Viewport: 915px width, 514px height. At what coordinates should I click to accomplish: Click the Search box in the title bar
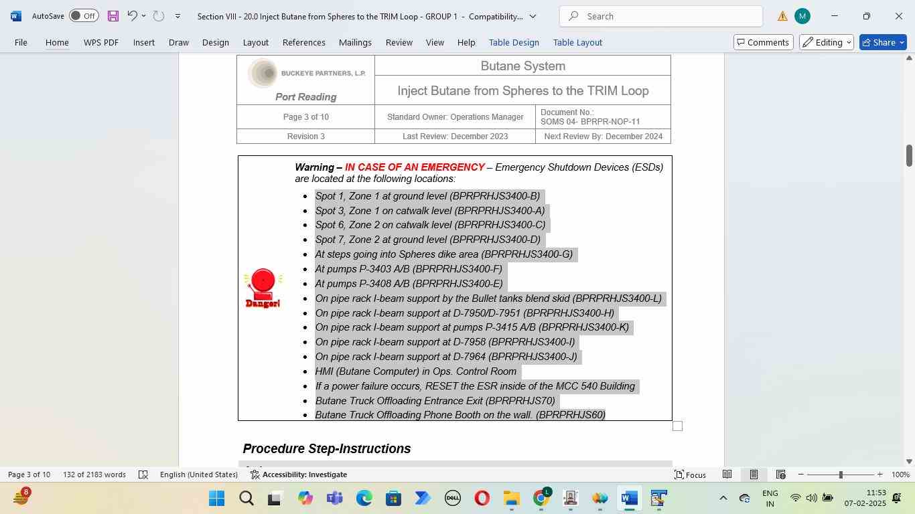(660, 16)
